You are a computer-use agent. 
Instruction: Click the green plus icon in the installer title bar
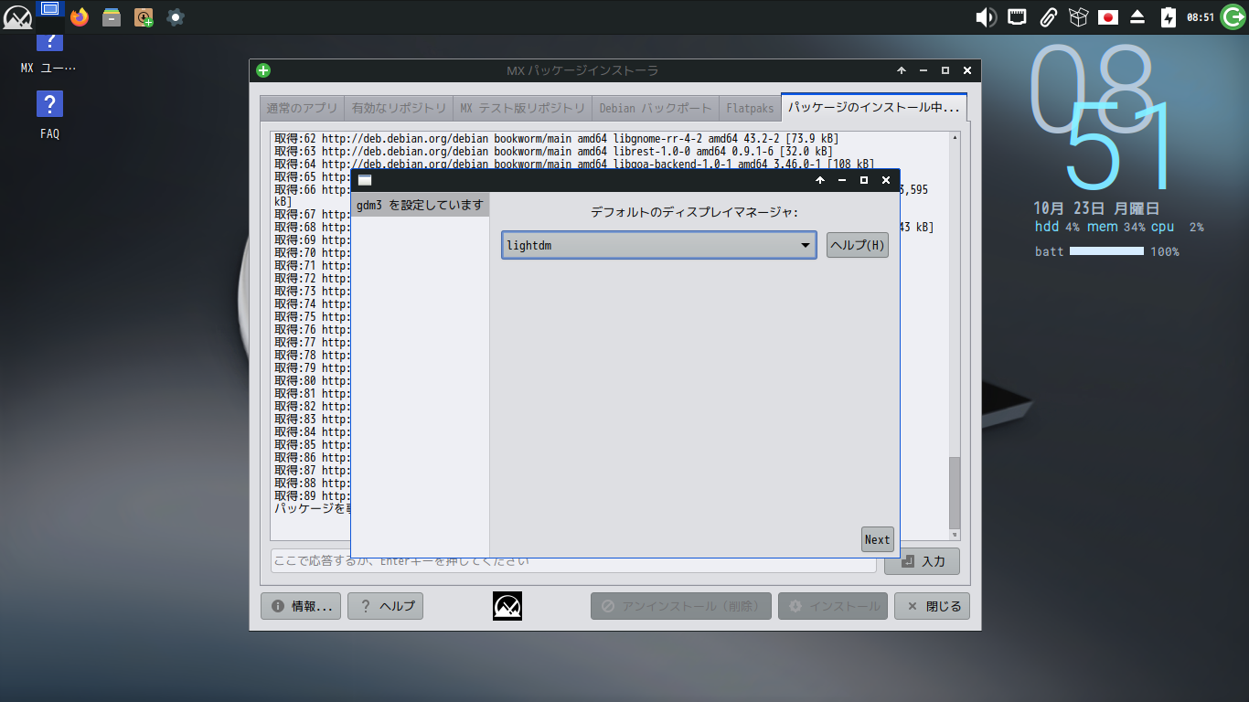tap(263, 70)
